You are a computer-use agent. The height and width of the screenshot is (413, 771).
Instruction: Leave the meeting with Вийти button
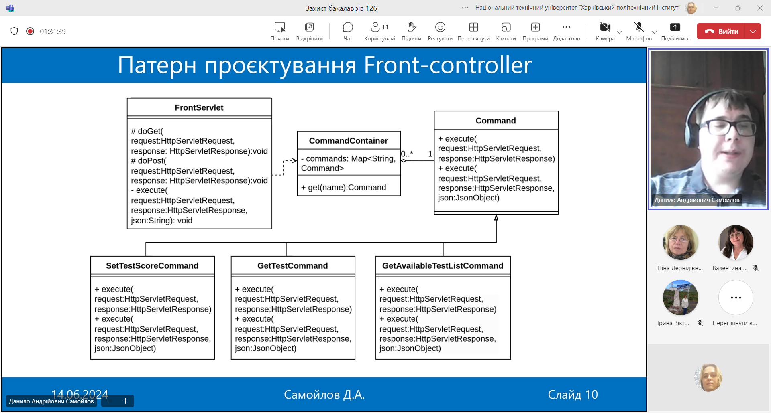tap(721, 31)
